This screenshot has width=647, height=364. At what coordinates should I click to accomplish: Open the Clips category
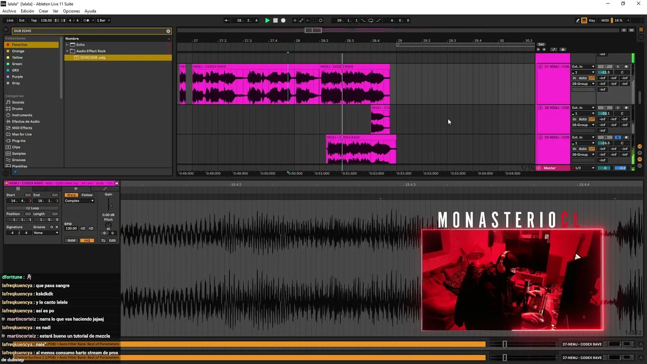31,147
